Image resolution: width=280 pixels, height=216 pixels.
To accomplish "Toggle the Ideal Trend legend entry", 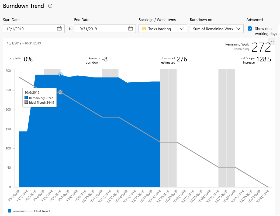I will click(40, 211).
